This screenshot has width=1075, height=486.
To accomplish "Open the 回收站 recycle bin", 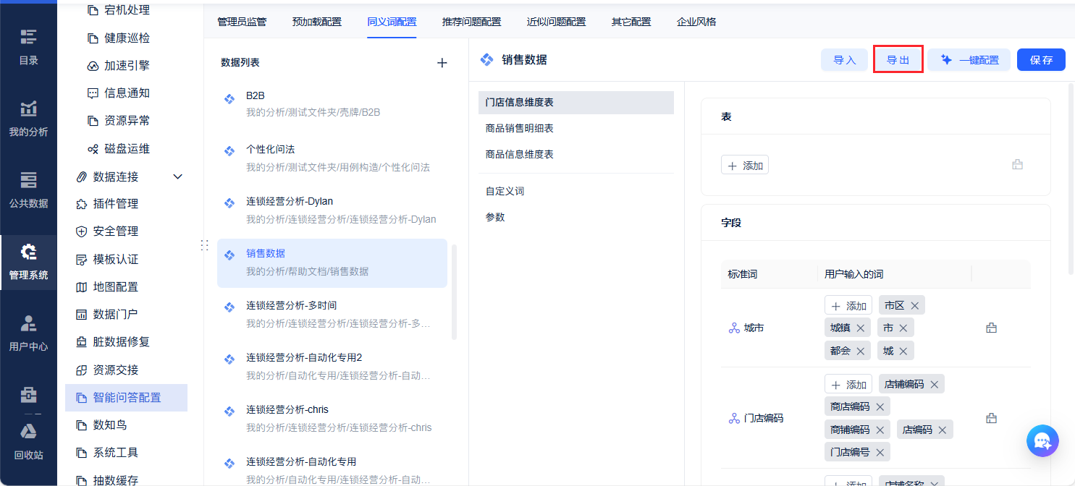I will 28,440.
